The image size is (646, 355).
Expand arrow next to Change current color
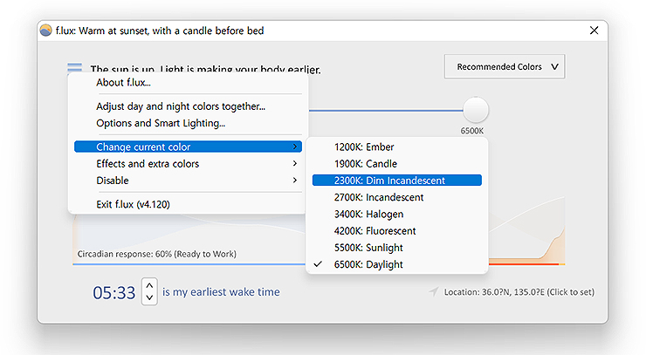pyautogui.click(x=294, y=147)
